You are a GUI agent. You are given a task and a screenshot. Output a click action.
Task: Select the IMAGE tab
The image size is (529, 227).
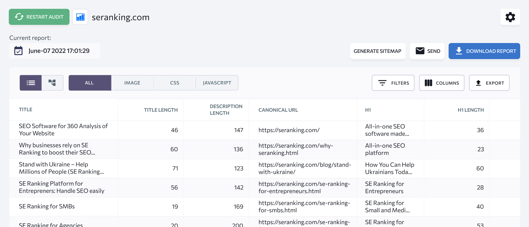coord(132,83)
